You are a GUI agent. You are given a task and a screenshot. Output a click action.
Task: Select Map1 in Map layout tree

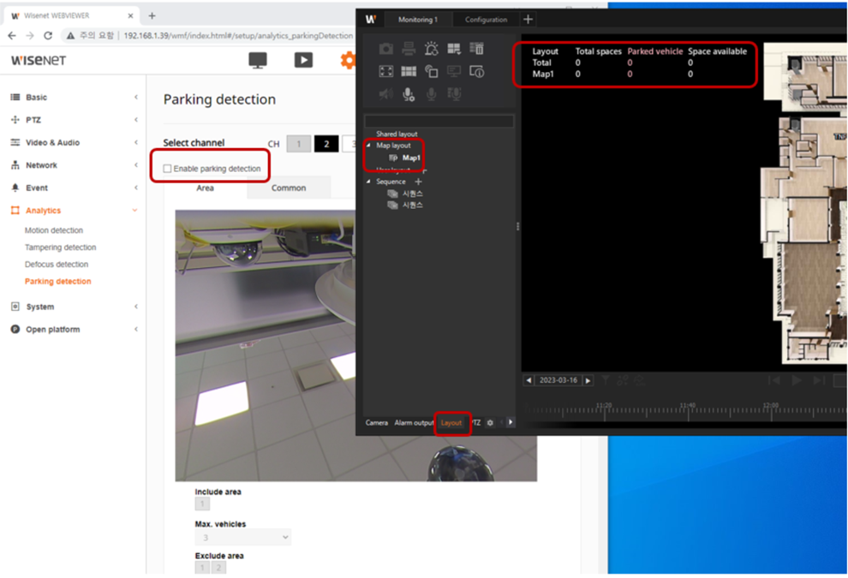[x=411, y=158]
